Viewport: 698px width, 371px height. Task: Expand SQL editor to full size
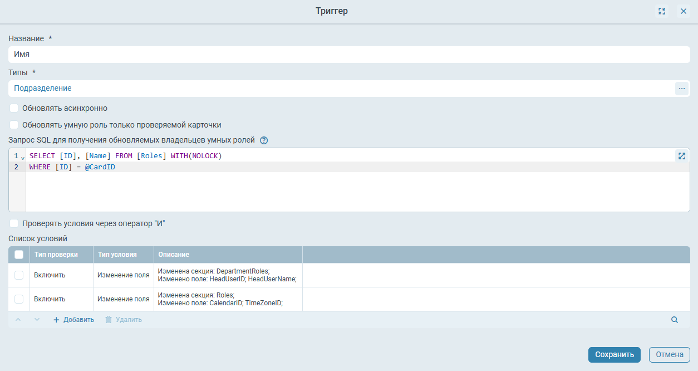(x=681, y=156)
